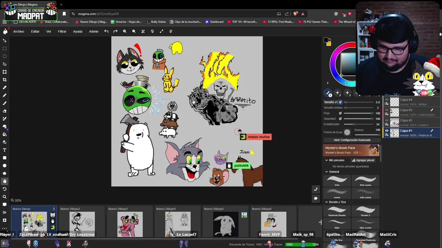This screenshot has height=248, width=442.
Task: Click Agregar pincel button
Action: (x=363, y=160)
